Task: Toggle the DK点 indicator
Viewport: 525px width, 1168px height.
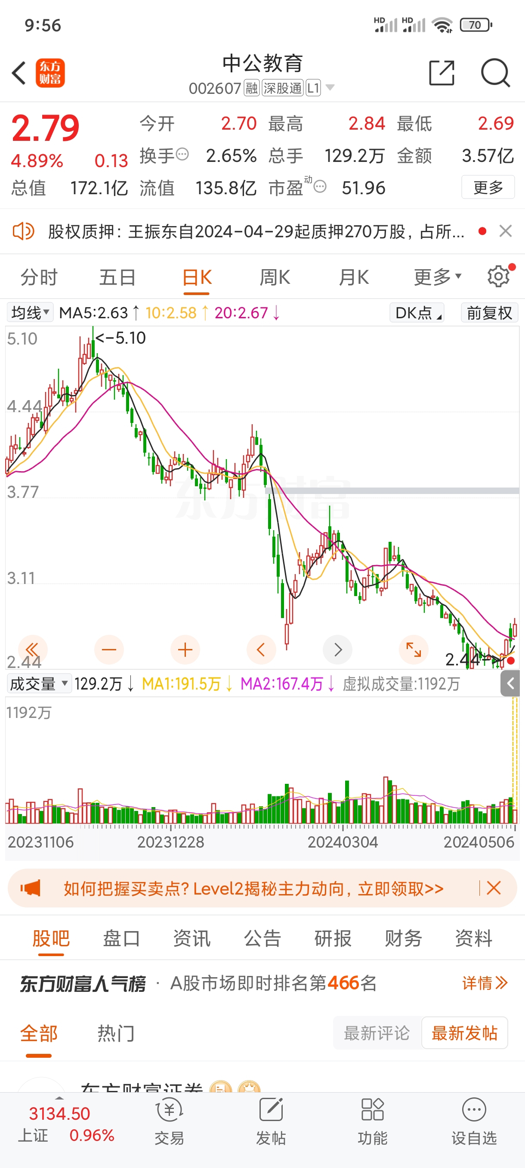Action: (x=417, y=312)
